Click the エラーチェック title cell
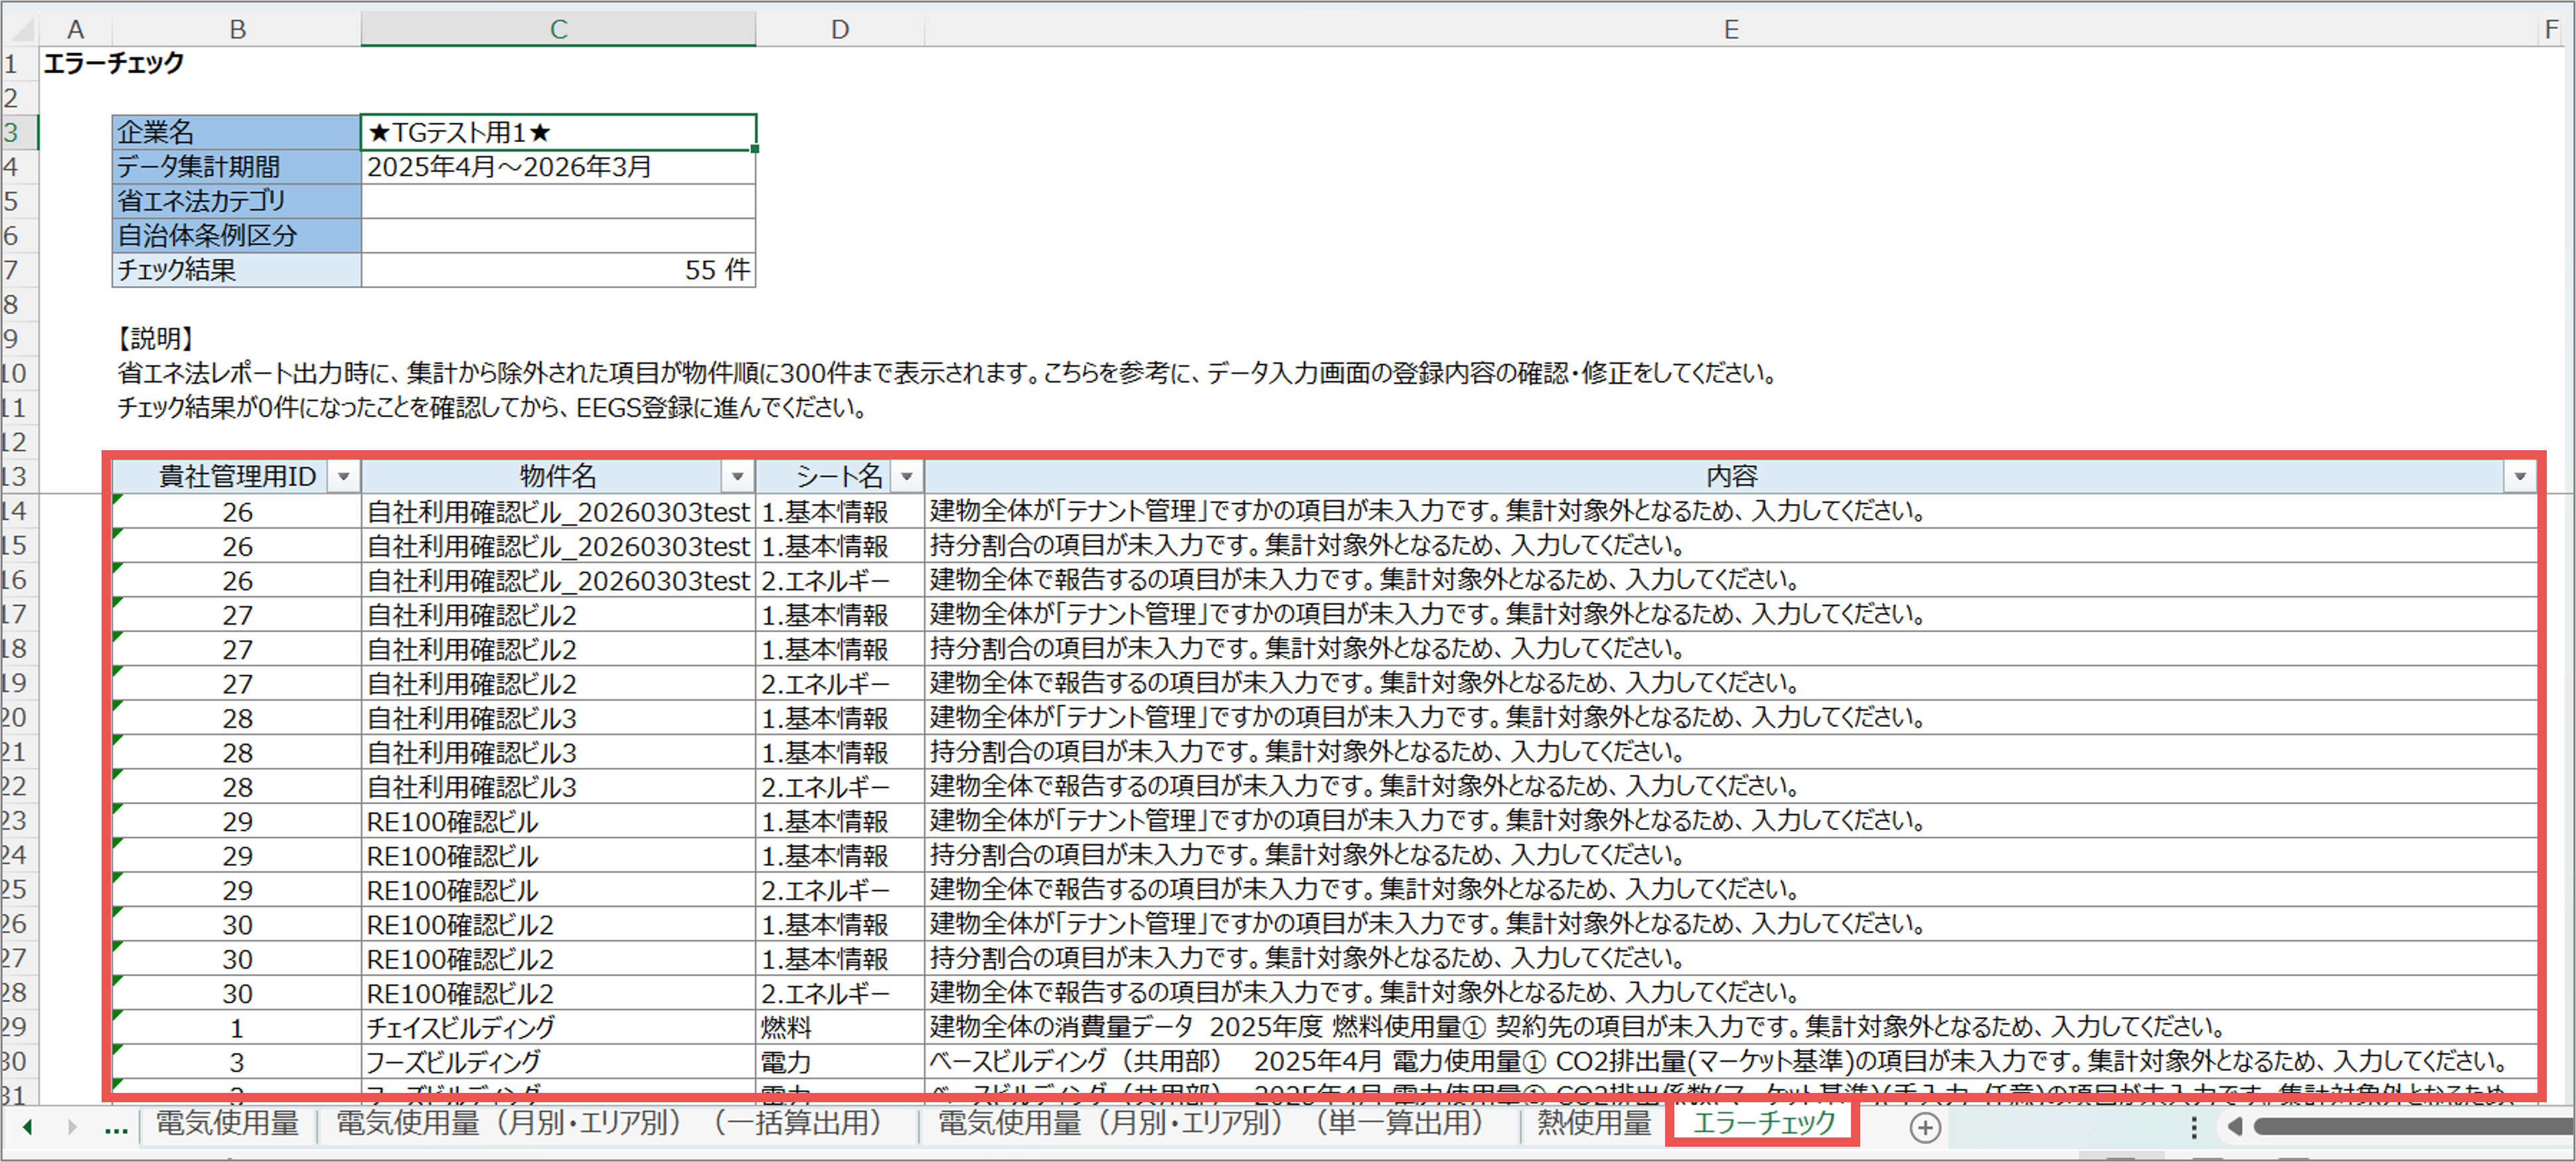This screenshot has height=1162, width=2576. tap(114, 63)
